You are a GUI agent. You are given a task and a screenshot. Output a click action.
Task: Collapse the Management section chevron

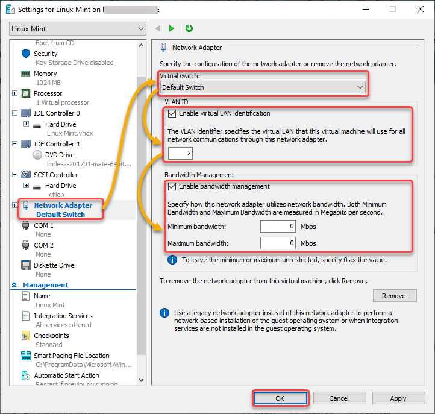coord(14,285)
